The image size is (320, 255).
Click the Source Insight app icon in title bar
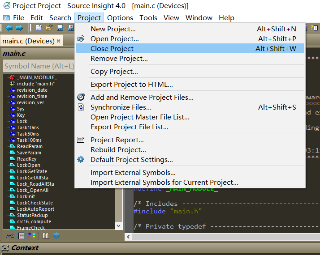point(7,5)
